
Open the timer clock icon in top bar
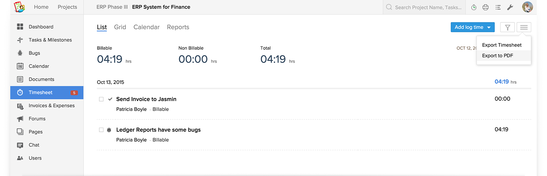pyautogui.click(x=474, y=7)
